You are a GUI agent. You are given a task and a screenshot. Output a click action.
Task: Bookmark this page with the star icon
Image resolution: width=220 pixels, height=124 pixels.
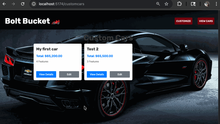[166, 4]
